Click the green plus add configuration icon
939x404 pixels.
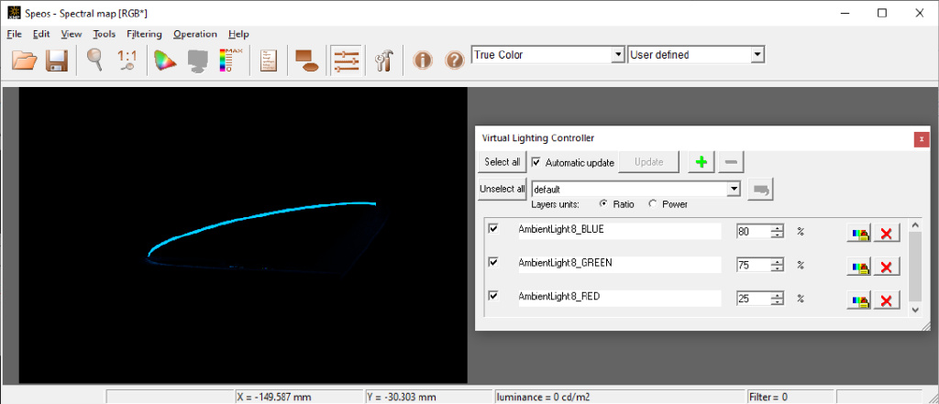pyautogui.click(x=701, y=162)
